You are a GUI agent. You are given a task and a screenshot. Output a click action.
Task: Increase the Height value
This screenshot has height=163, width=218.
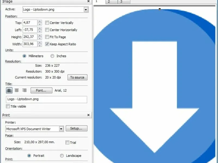coord(40,36)
